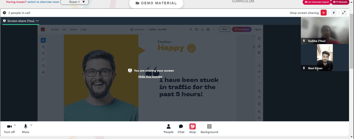The image size is (354, 139).
Task: Click PS Moments button
Action: click(x=340, y=2)
